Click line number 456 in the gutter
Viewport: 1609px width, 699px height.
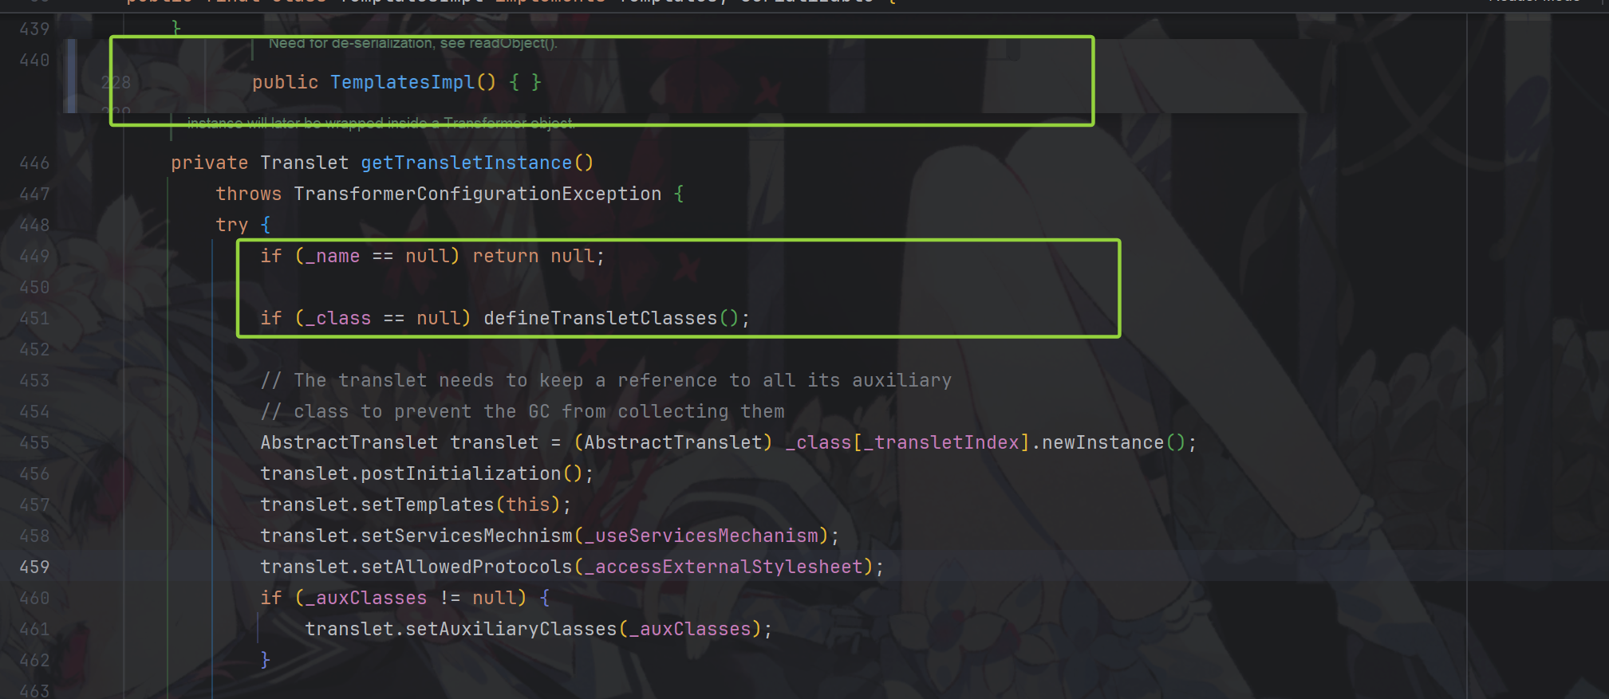(x=34, y=473)
